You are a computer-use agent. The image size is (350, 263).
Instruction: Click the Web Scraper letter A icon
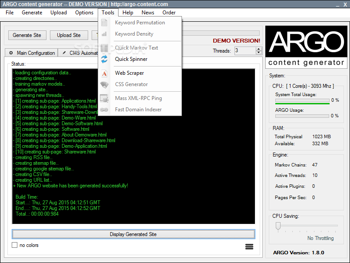click(104, 73)
